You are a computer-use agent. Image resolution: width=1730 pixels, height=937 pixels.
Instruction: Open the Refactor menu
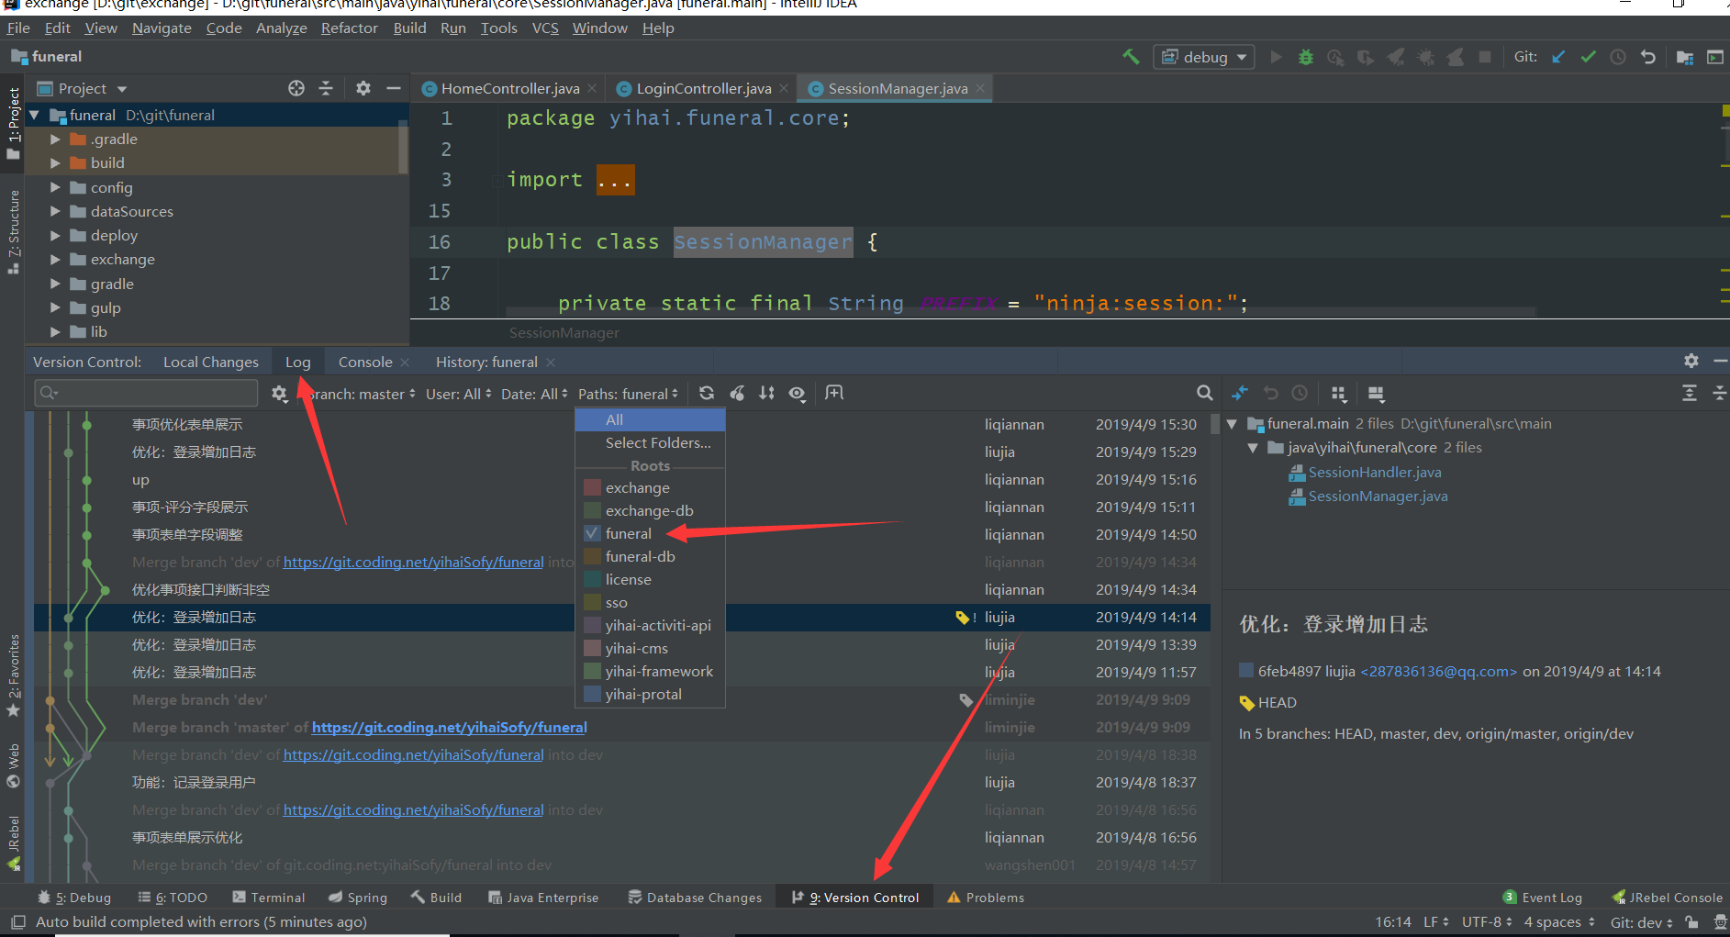349,28
